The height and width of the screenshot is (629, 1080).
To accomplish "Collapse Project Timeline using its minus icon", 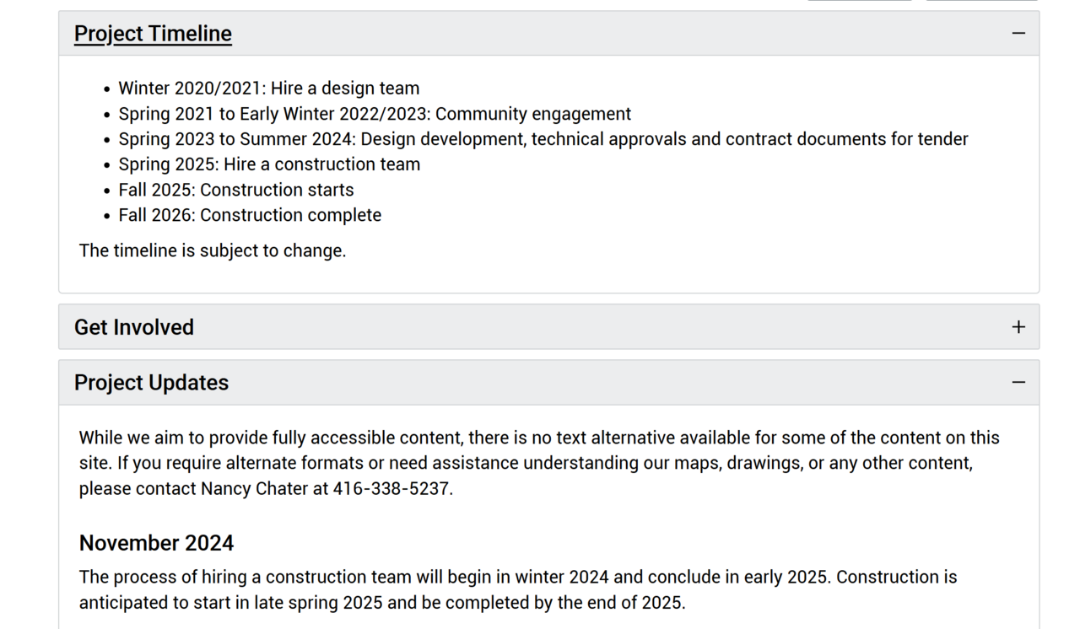I will 1018,34.
